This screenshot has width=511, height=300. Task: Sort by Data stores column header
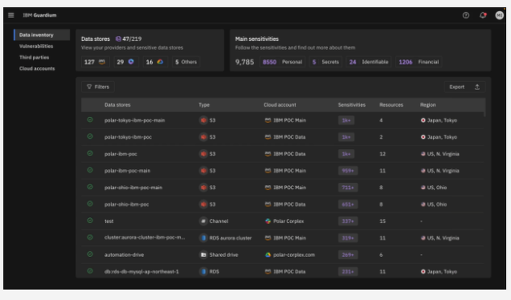click(118, 105)
